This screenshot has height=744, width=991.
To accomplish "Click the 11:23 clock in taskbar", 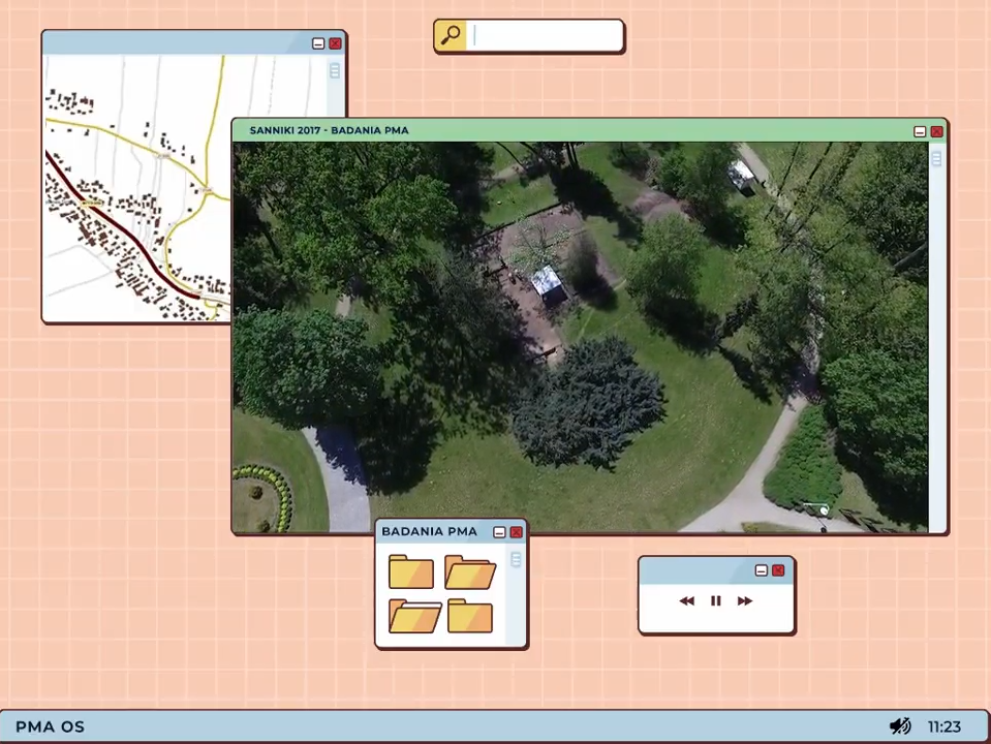I will pyautogui.click(x=944, y=726).
